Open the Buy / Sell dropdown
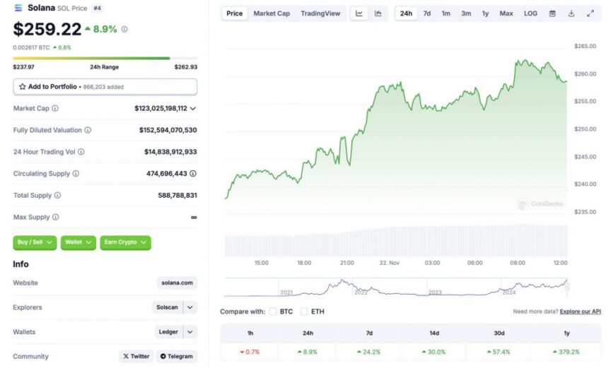Viewport: 608px width, 368px height. [34, 242]
